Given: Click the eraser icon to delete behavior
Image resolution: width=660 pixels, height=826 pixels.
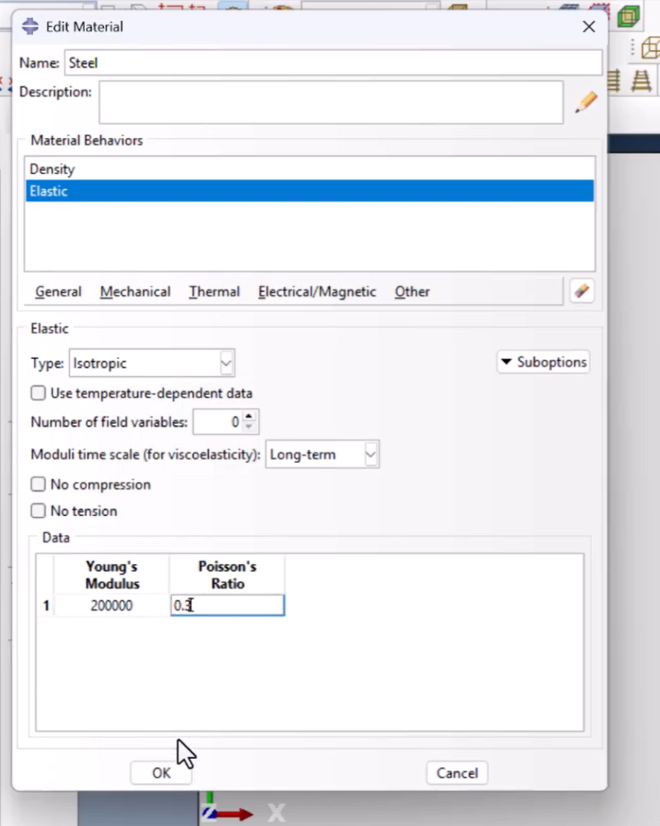Looking at the screenshot, I should click(582, 291).
